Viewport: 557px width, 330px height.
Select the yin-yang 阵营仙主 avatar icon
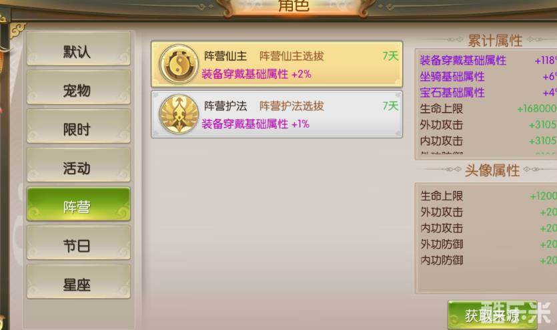(179, 64)
